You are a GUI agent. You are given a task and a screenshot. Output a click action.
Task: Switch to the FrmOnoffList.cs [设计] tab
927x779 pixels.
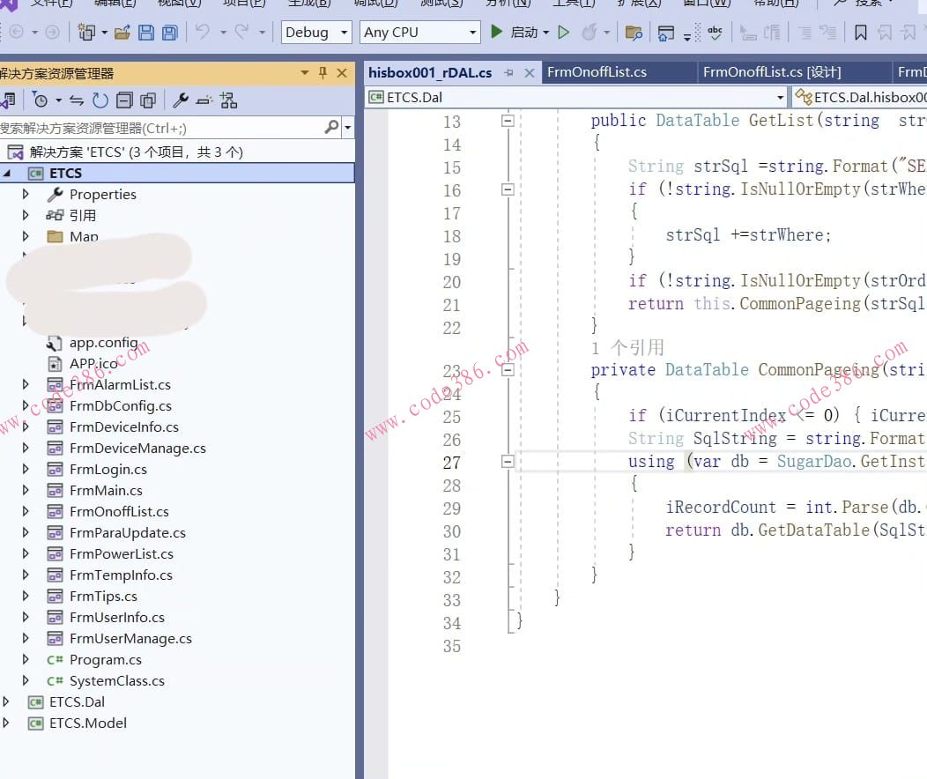coord(771,72)
